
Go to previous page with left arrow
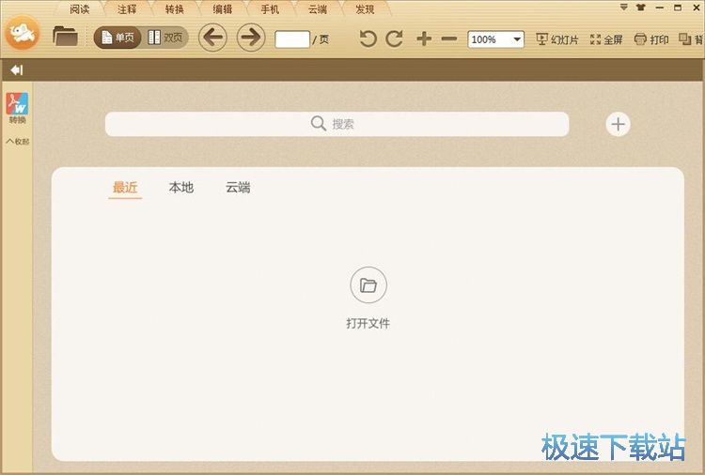212,38
